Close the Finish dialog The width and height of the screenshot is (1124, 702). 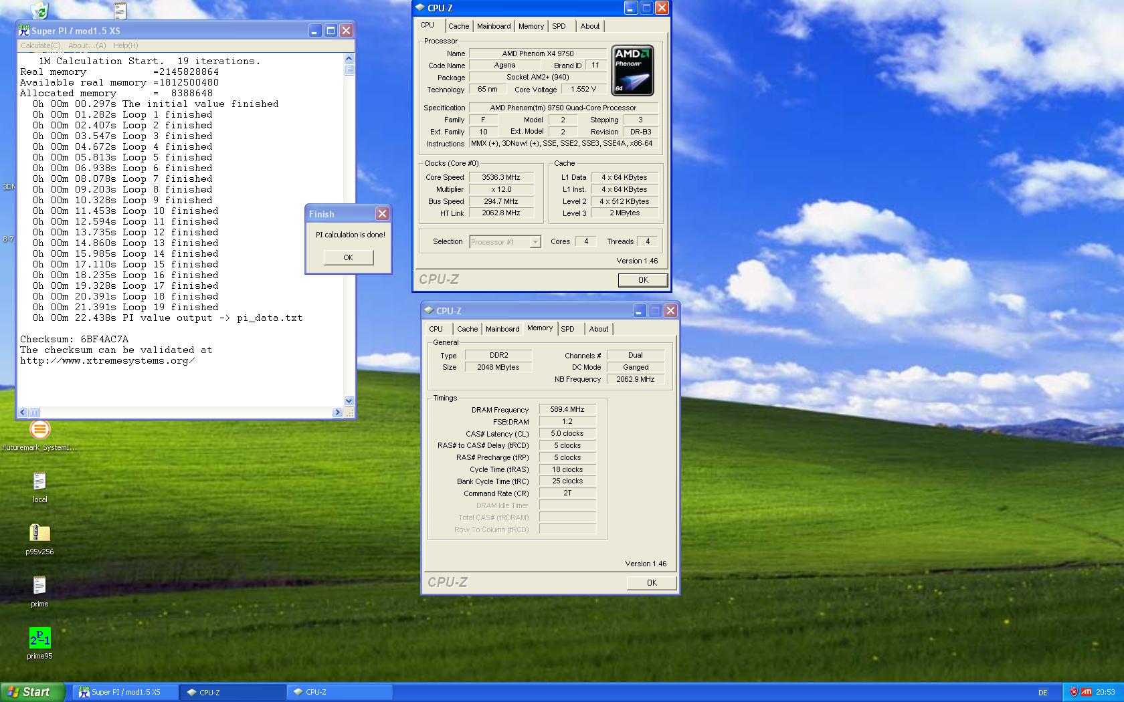point(382,214)
